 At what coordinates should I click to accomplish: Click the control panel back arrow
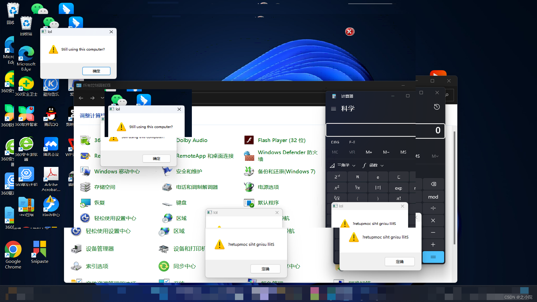[81, 98]
